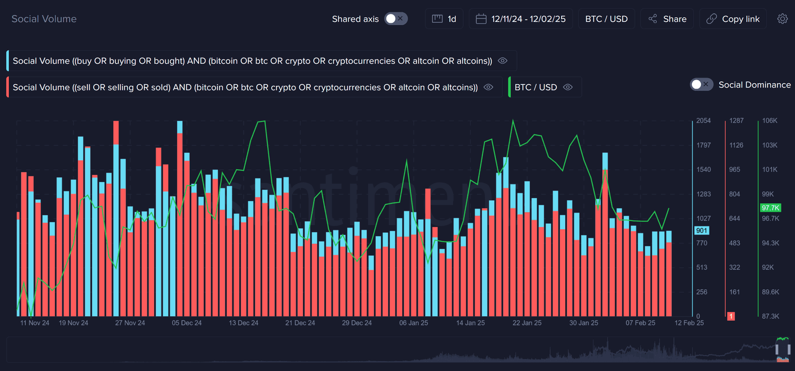Click the green 97.7K price axis label
795x371 pixels.
(770, 207)
